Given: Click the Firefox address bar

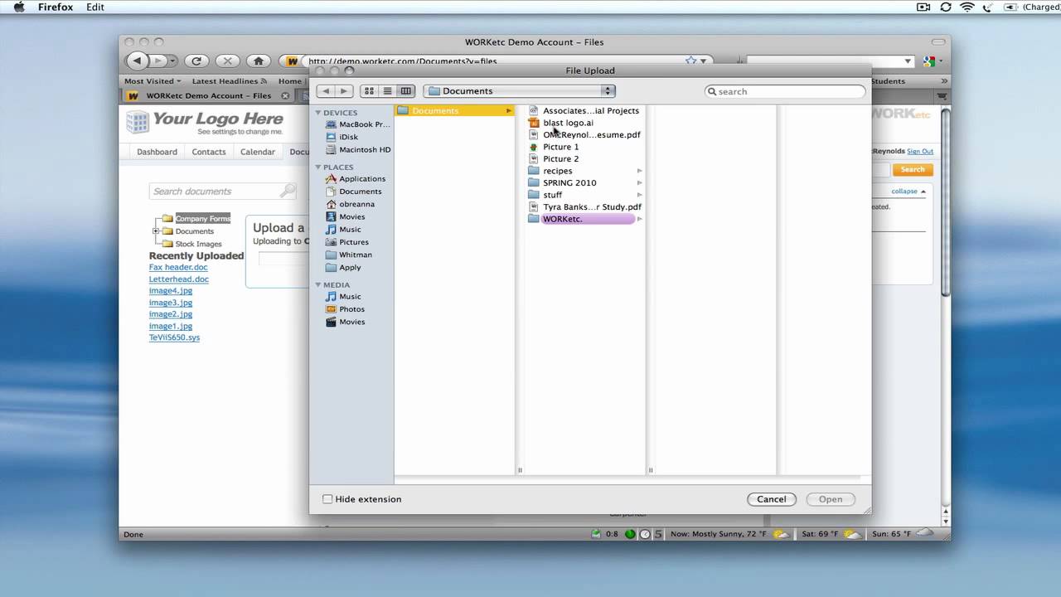Looking at the screenshot, I should [497, 61].
